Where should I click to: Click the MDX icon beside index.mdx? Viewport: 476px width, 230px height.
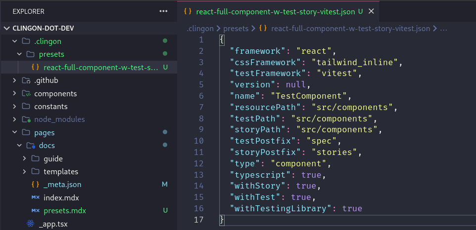tap(35, 197)
